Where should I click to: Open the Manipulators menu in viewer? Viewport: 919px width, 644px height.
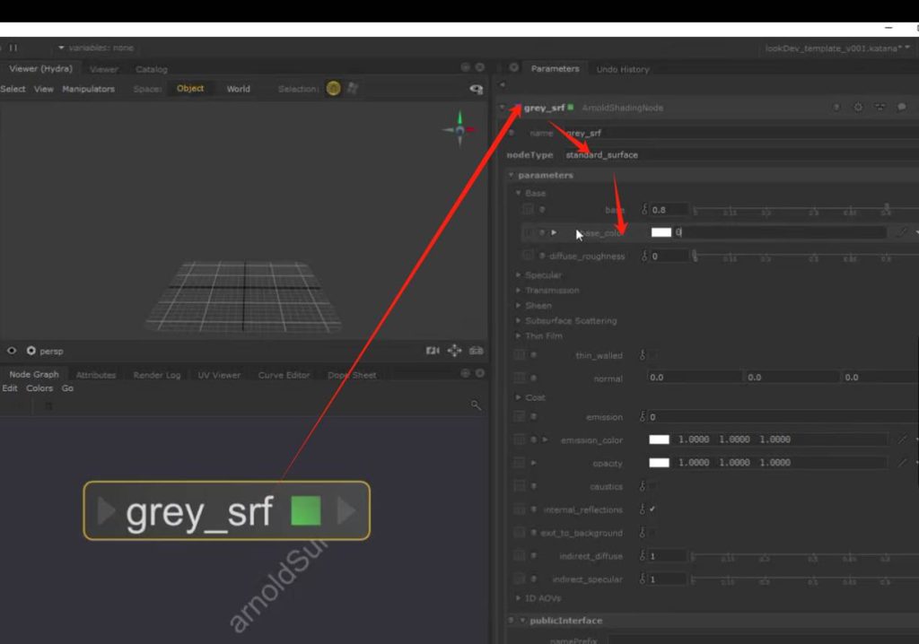[88, 89]
